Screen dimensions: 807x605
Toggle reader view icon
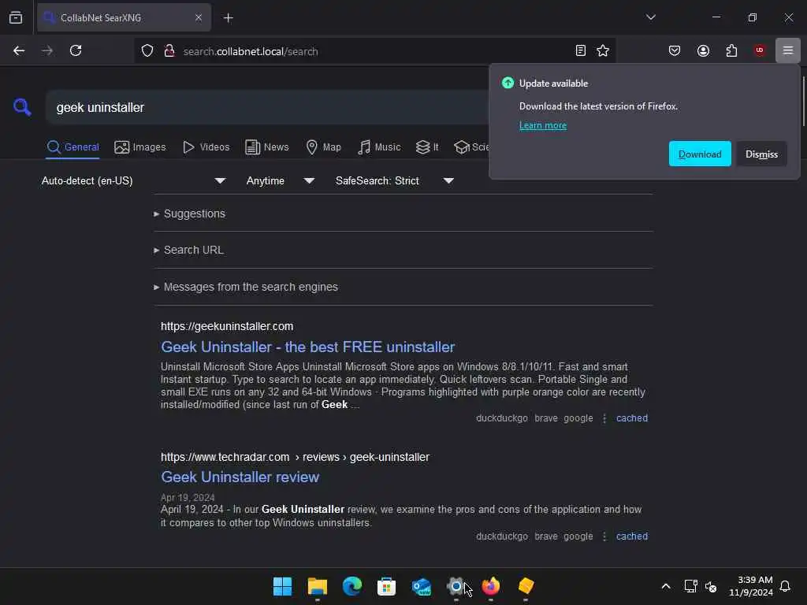(581, 50)
